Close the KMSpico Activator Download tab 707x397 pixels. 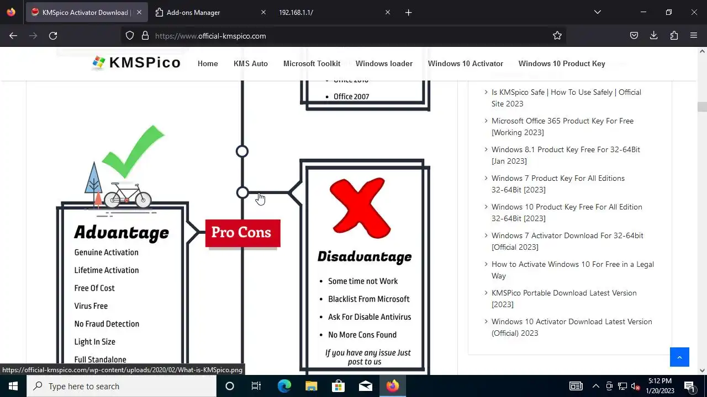click(139, 12)
